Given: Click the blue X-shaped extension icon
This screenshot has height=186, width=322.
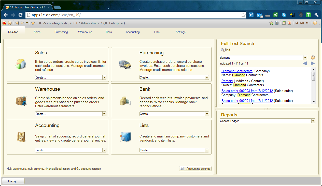Looking at the screenshot, I should pyautogui.click(x=251, y=15).
